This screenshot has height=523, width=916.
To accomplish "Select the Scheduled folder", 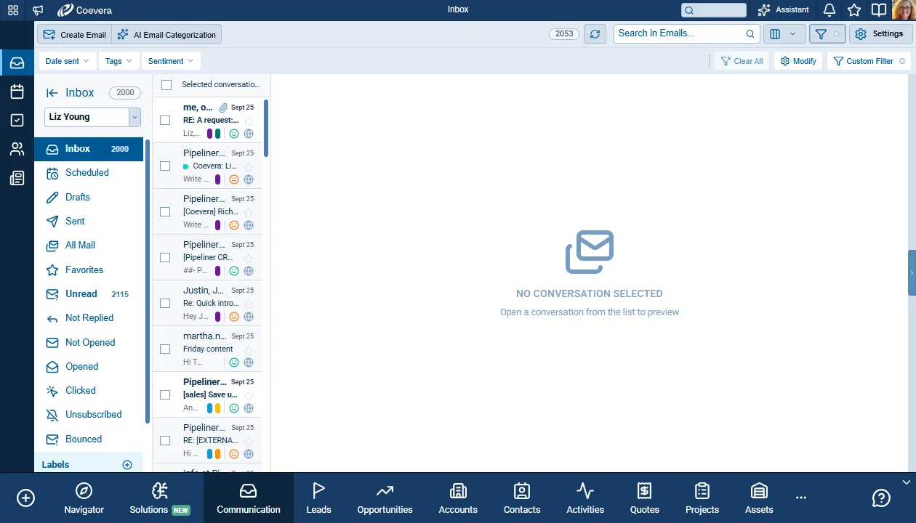I will pyautogui.click(x=89, y=173).
